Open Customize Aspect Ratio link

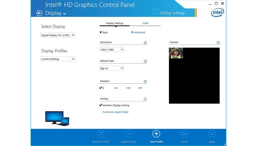[115, 112]
